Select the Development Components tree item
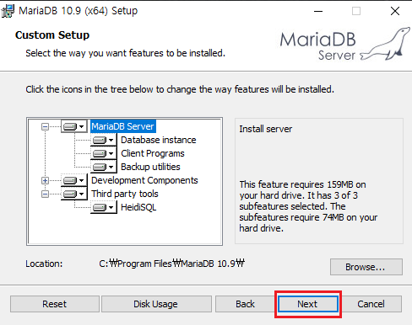 [x=144, y=180]
